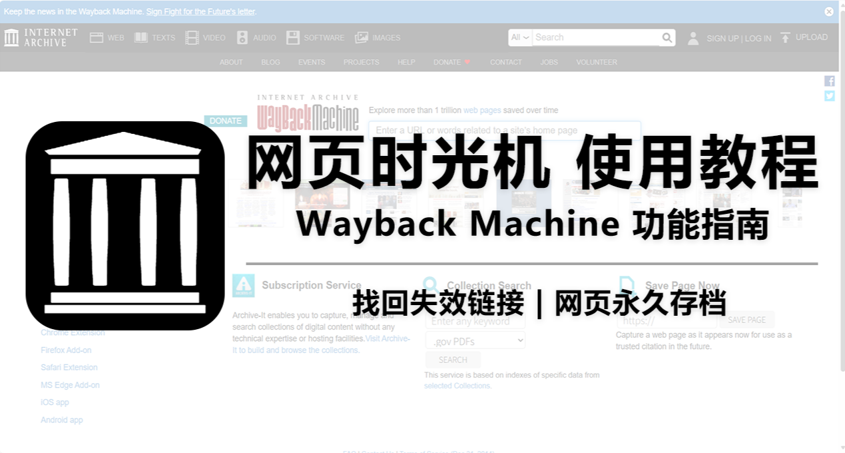Click the Subscription Service Archive-It icon
Viewport: 845px width, 453px height.
(x=244, y=285)
